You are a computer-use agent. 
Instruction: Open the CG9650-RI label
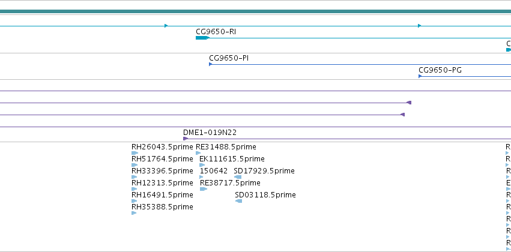point(216,32)
